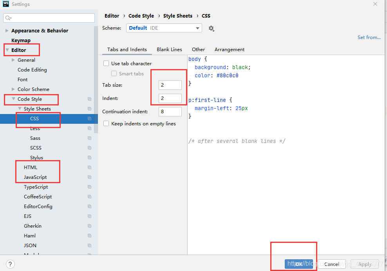Click copy icon on Haml row
The height and width of the screenshot is (271, 387).
(x=89, y=236)
